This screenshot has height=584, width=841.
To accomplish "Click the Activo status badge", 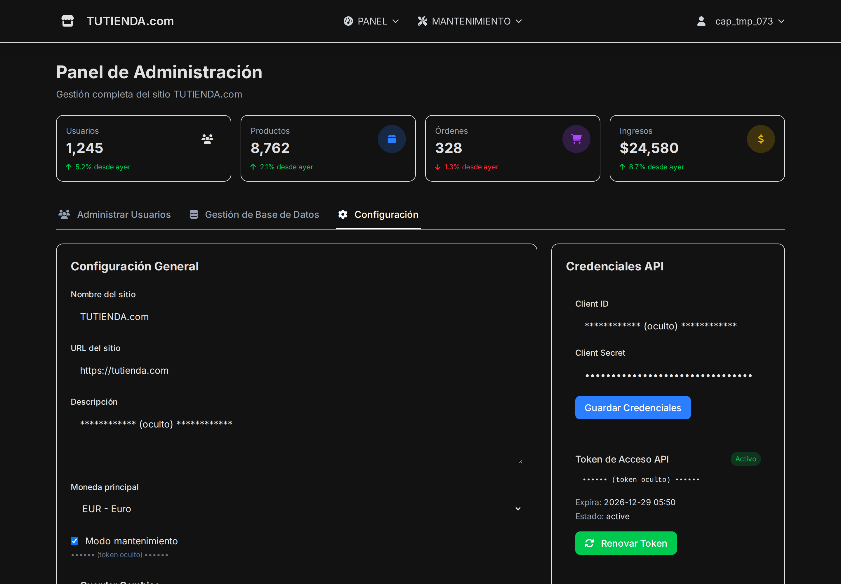I will tap(745, 459).
